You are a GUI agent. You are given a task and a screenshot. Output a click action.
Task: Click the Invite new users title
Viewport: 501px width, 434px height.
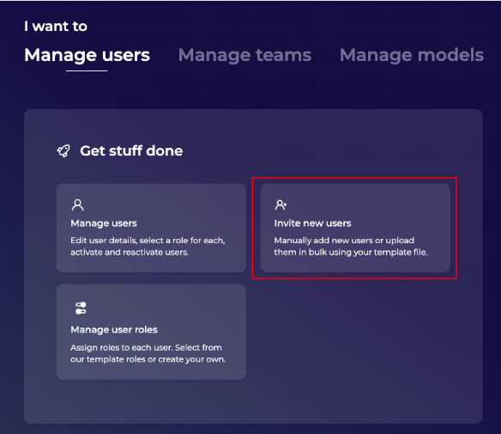click(312, 223)
